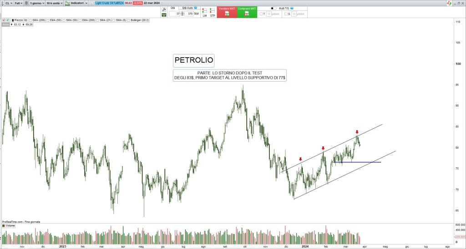The image size is (466, 249).
Task: Click the 289.605 volume value tag
Action: [460, 237]
